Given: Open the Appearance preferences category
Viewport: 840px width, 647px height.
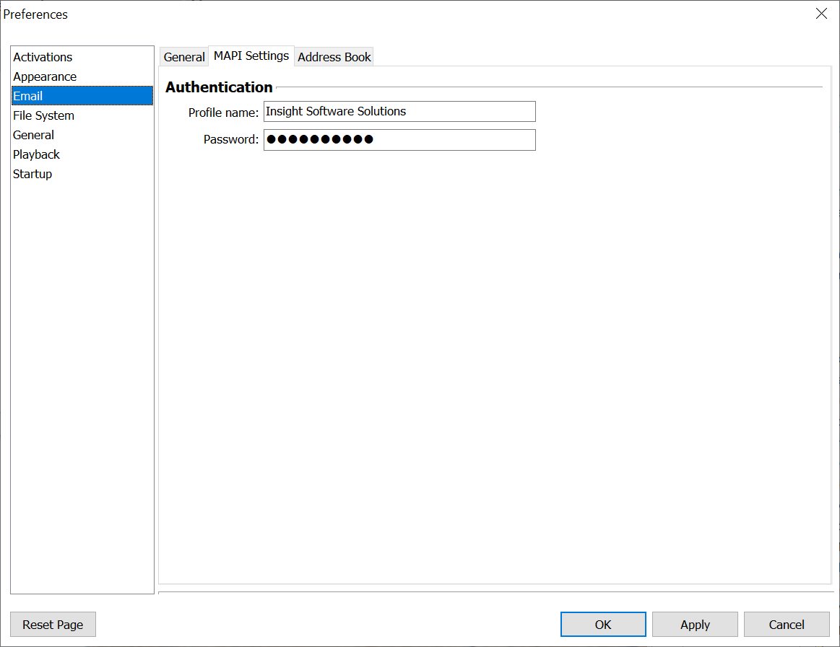Looking at the screenshot, I should [45, 76].
